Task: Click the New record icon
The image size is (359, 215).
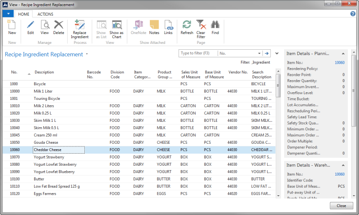Action: (12, 27)
